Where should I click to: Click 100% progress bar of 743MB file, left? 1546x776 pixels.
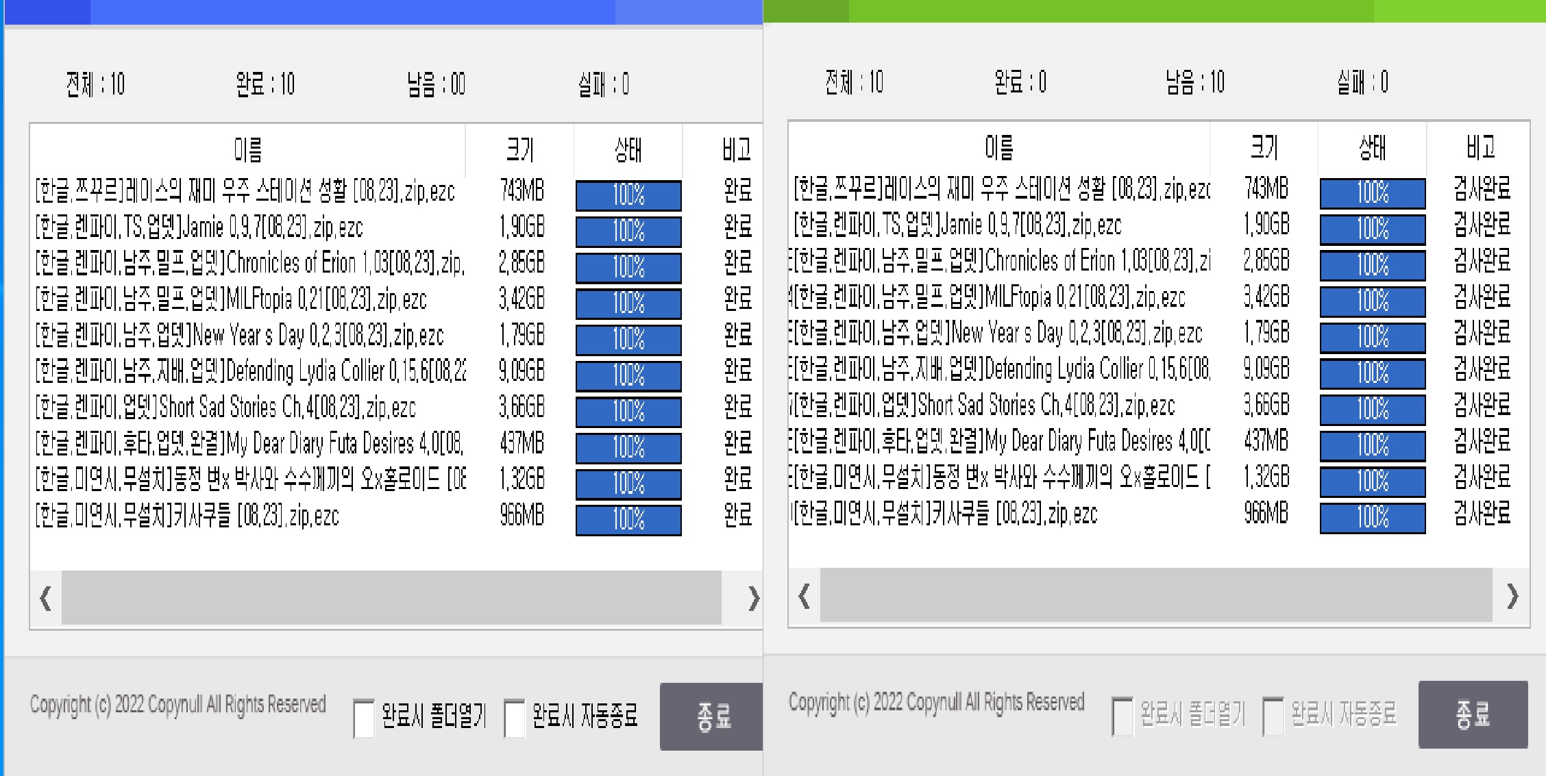[x=628, y=195]
